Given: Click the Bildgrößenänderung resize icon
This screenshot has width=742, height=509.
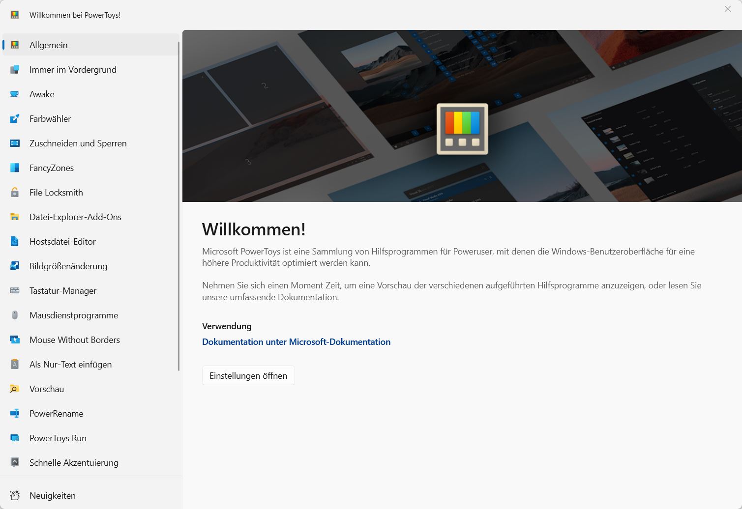Looking at the screenshot, I should tap(15, 266).
